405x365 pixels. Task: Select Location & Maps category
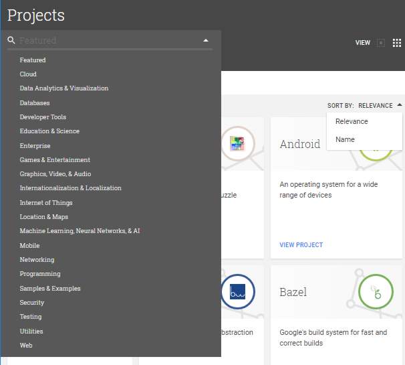(x=44, y=217)
